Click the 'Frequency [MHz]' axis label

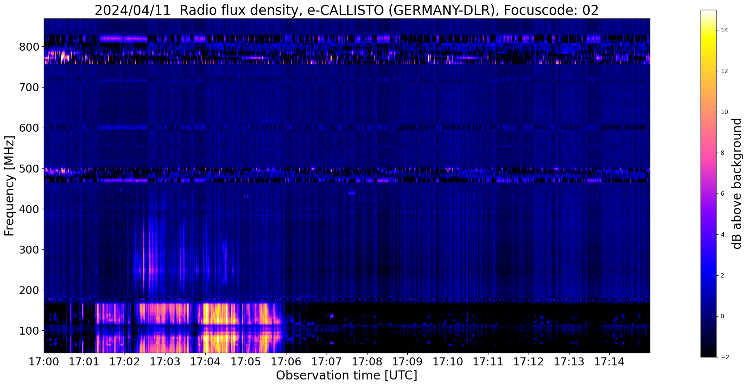(x=10, y=186)
